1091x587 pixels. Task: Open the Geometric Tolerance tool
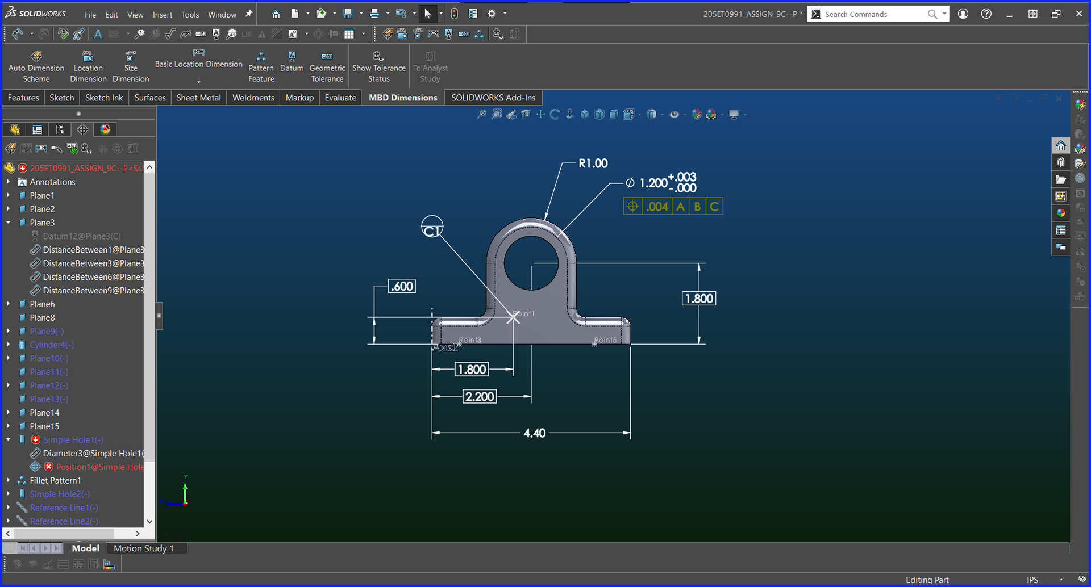(x=327, y=66)
